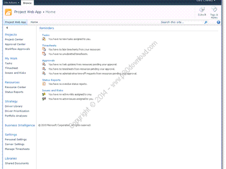Click the search magnifier icon

click(206, 22)
